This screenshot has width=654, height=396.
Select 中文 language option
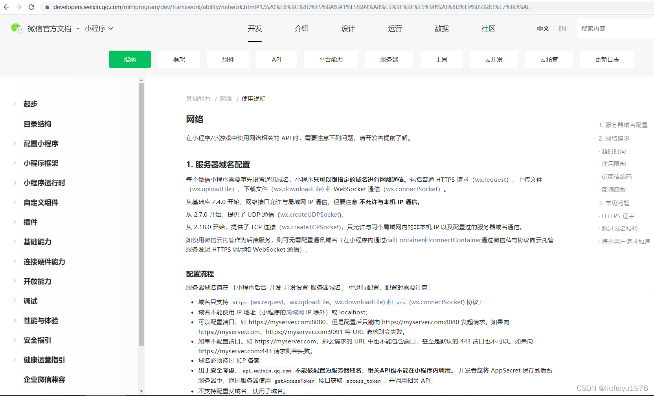[543, 29]
